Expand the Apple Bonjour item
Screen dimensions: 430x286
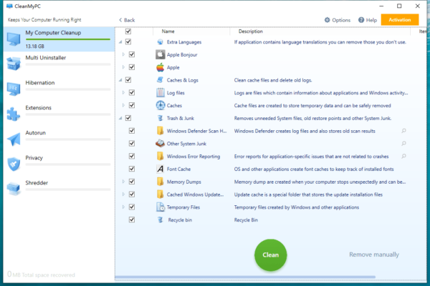pyautogui.click(x=123, y=54)
